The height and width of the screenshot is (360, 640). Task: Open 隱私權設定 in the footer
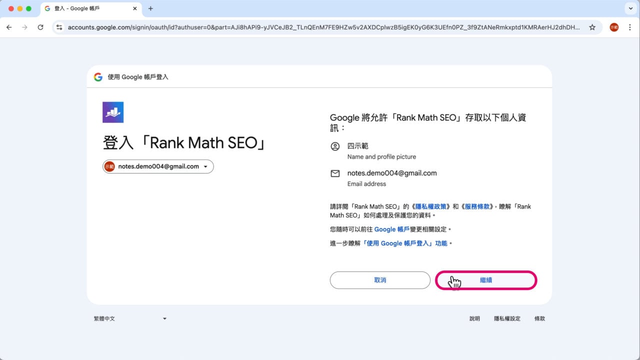[x=507, y=318]
